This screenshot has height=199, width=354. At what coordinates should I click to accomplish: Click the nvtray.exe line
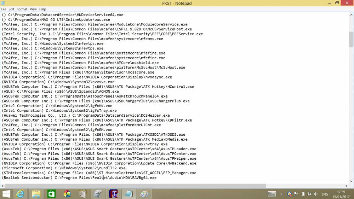point(85,144)
